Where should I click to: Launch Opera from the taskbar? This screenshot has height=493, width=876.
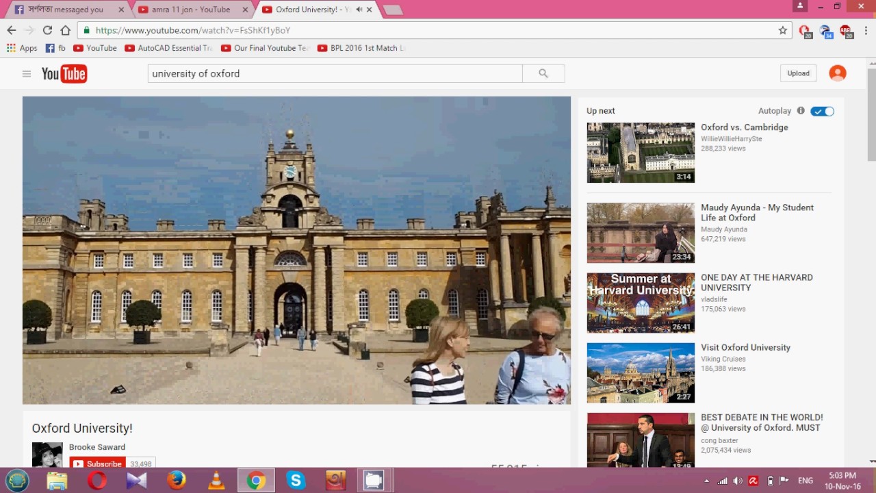pos(97,481)
